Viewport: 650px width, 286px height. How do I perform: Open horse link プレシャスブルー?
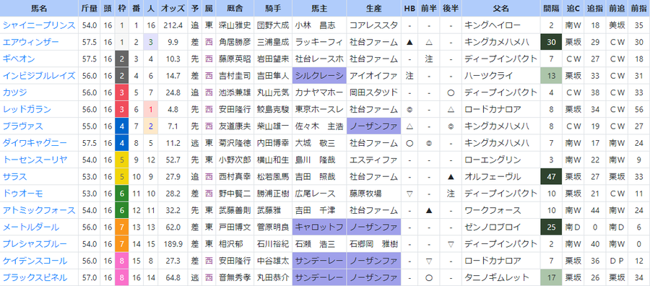pos(35,243)
